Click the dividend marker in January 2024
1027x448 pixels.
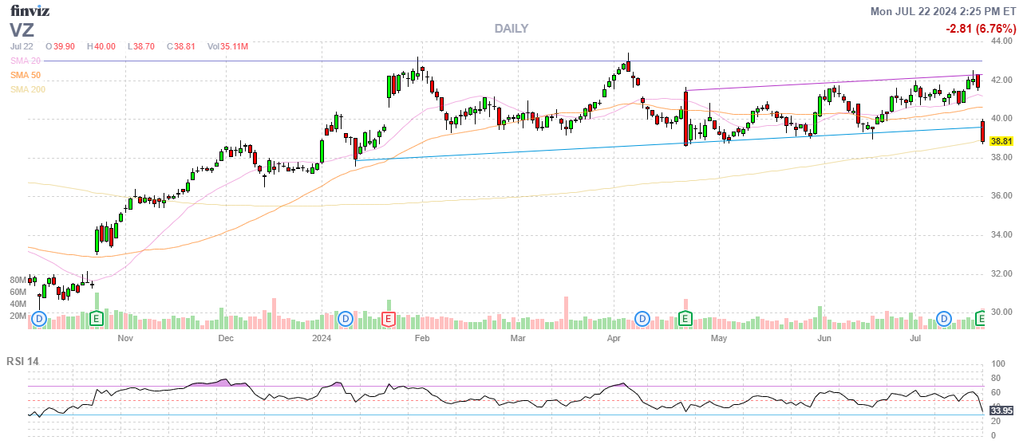(x=346, y=319)
